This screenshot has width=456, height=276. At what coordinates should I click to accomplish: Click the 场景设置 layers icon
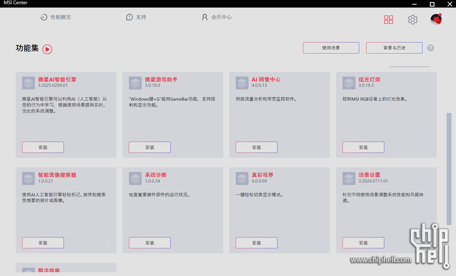tap(349, 179)
